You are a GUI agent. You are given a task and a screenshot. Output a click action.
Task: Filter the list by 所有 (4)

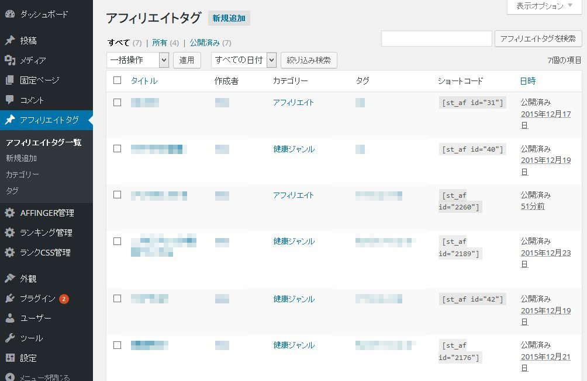tap(165, 43)
